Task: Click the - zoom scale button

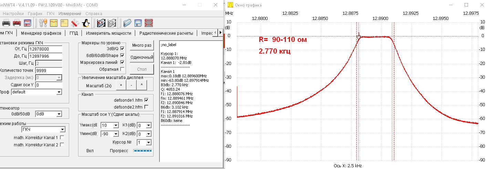Action: tap(131, 85)
